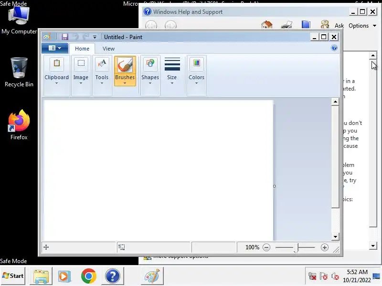Click the Help window scrollbar down arrow

(373, 246)
